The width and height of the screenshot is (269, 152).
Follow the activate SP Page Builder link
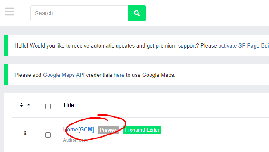click(244, 45)
